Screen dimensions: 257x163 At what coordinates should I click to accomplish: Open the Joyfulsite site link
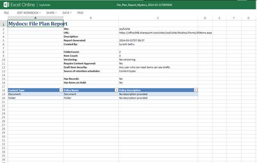[x=44, y=5]
